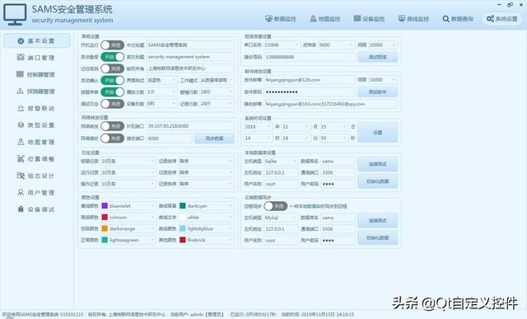Open 探测器管理 via its sidebar icon

[20, 91]
